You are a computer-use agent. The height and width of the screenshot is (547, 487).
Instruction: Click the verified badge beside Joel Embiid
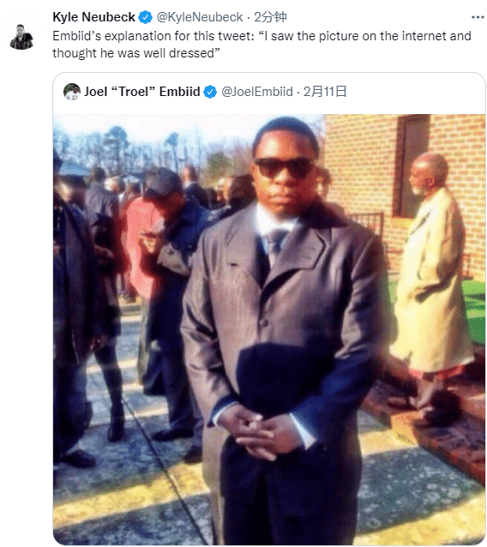click(210, 92)
